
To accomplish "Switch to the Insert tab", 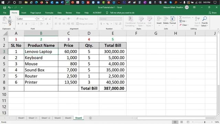I will tap(24, 13).
